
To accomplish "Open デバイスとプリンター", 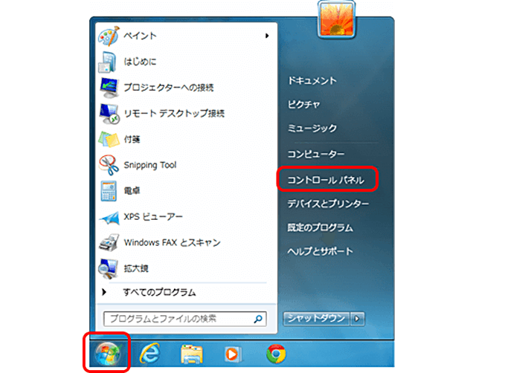I will (x=328, y=204).
